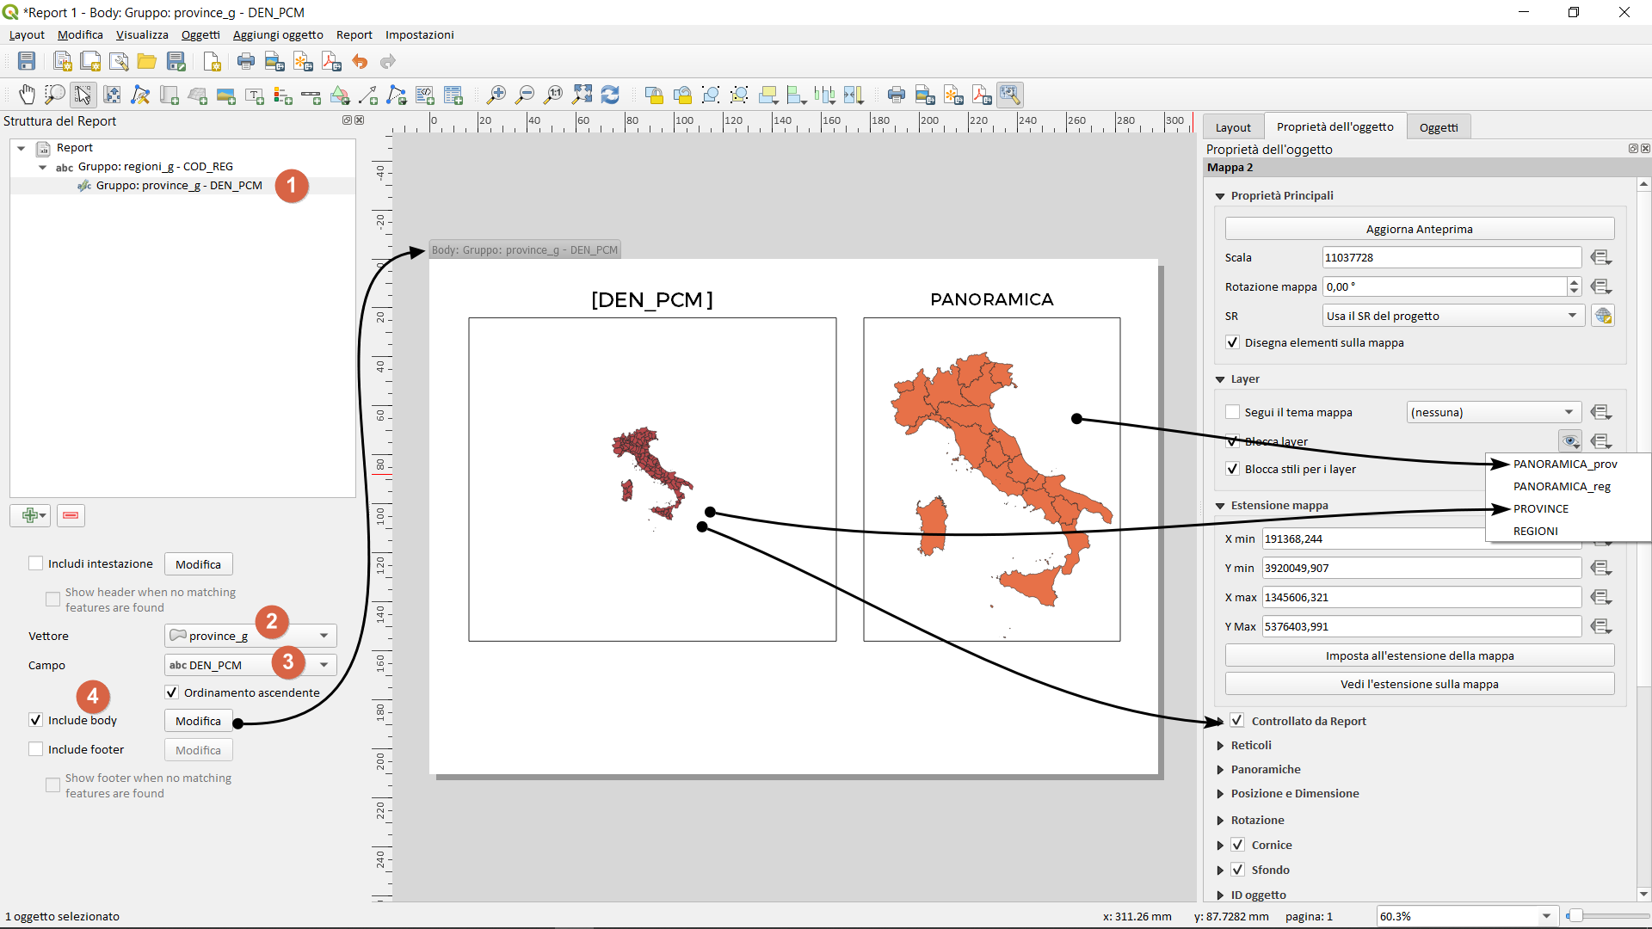
Task: Click the Zoom full icon
Action: (583, 95)
